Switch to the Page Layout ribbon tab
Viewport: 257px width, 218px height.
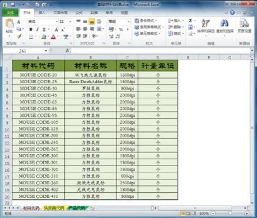(61, 13)
